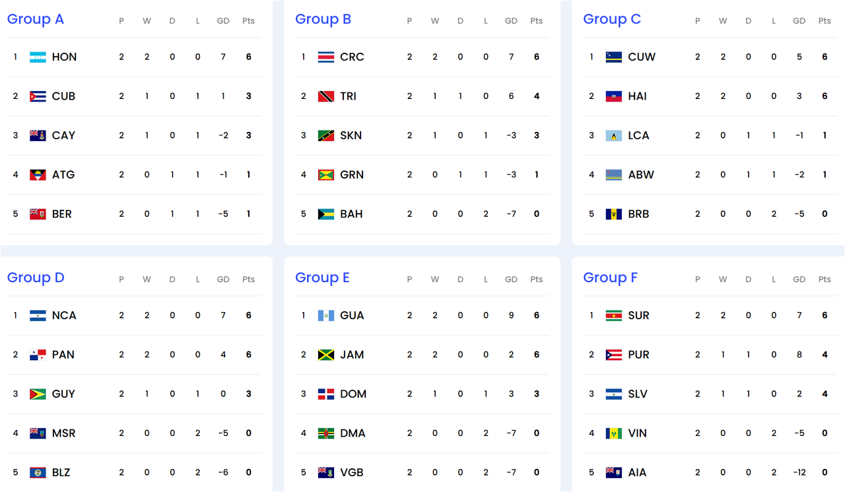This screenshot has height=492, width=845.
Task: Click the Costa Rica flag next to CRC
Action: (326, 57)
